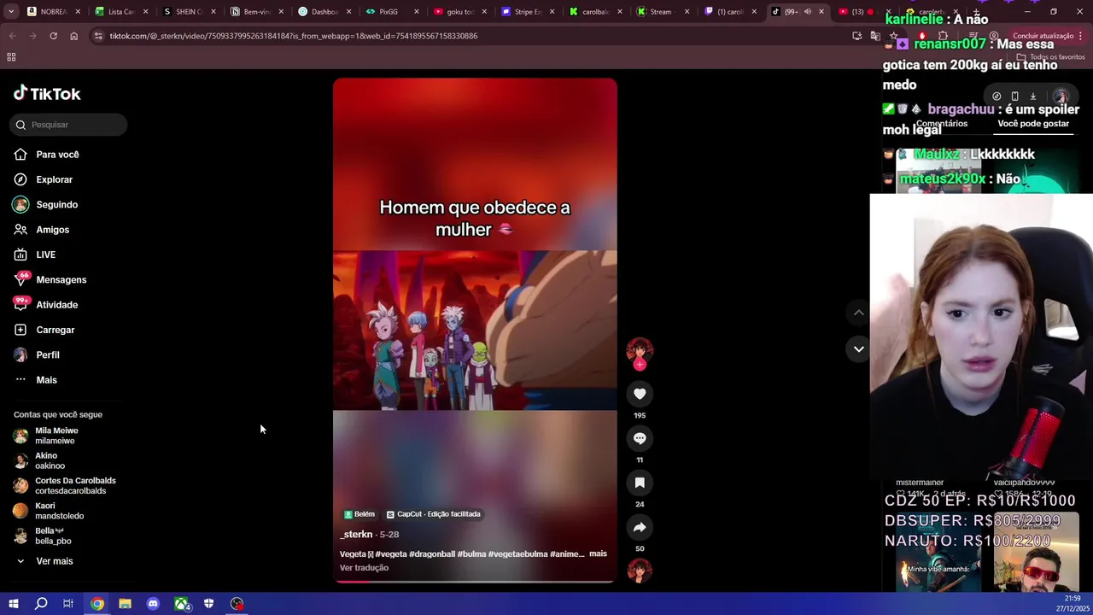The width and height of the screenshot is (1093, 615).
Task: Seek the video progress bar
Action: pyautogui.click(x=474, y=581)
